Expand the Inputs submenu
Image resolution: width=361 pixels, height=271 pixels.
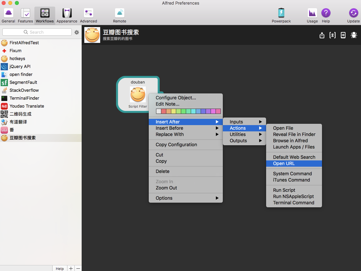pyautogui.click(x=245, y=122)
